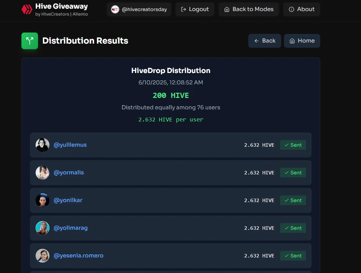Click the Hive Giveaway title text

pos(62,6)
